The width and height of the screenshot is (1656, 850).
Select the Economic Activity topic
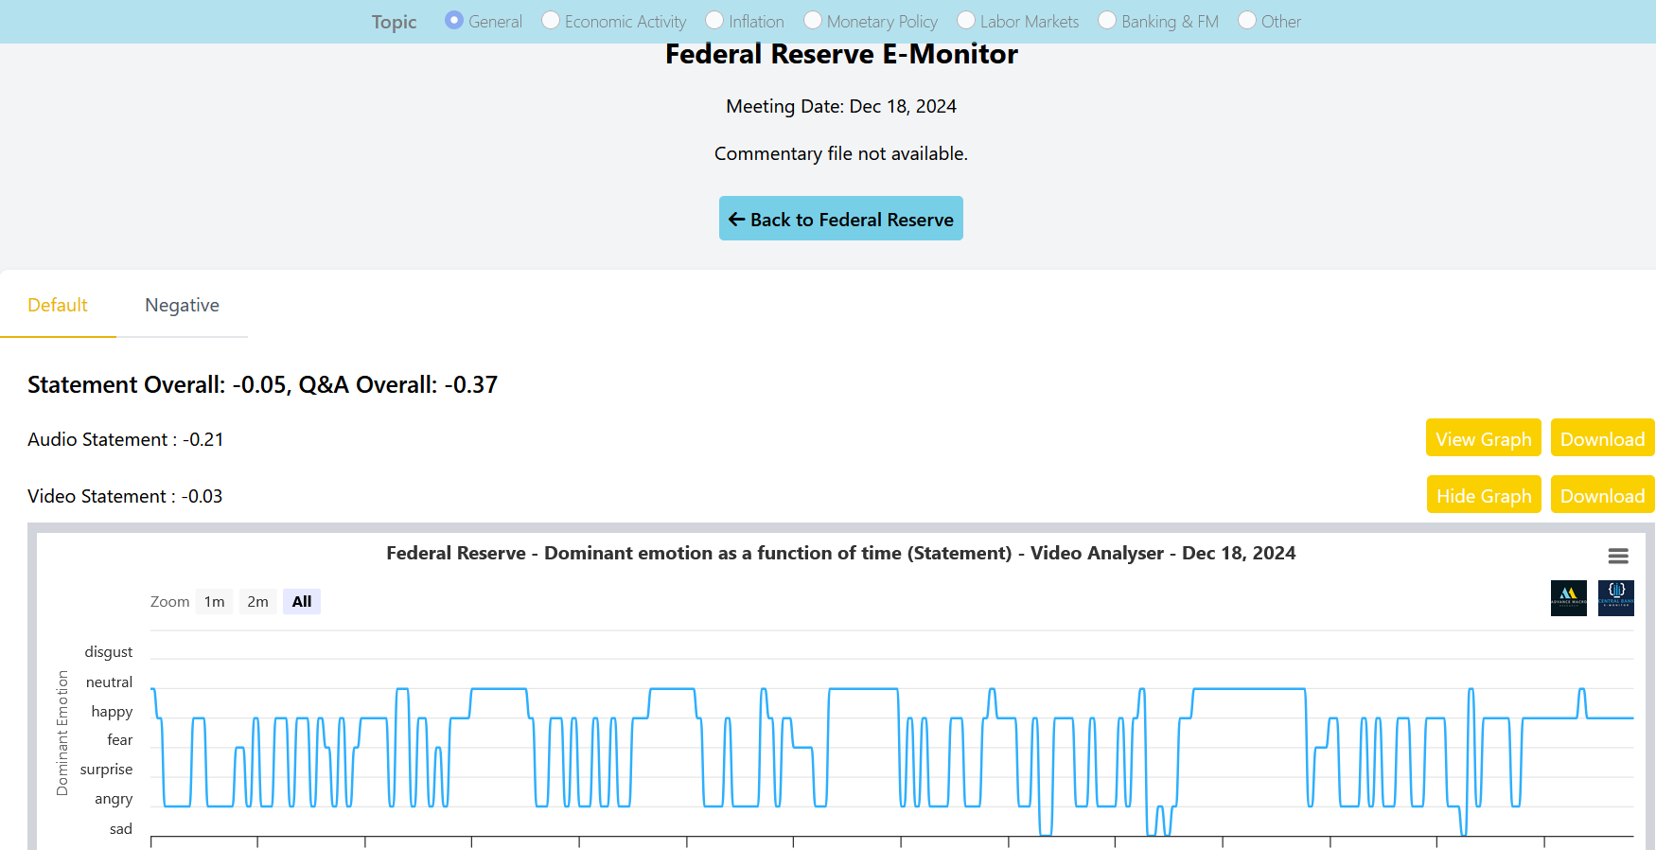(551, 21)
